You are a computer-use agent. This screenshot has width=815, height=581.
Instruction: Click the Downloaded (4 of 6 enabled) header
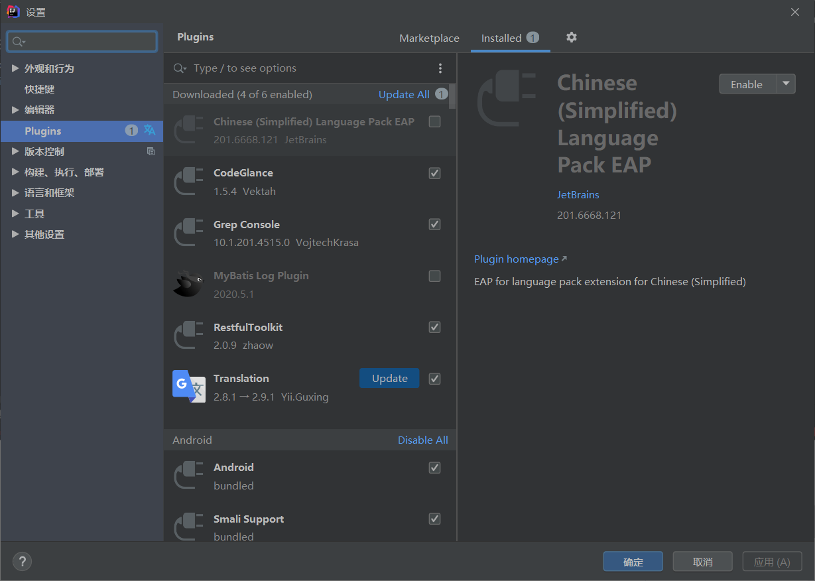pyautogui.click(x=242, y=94)
